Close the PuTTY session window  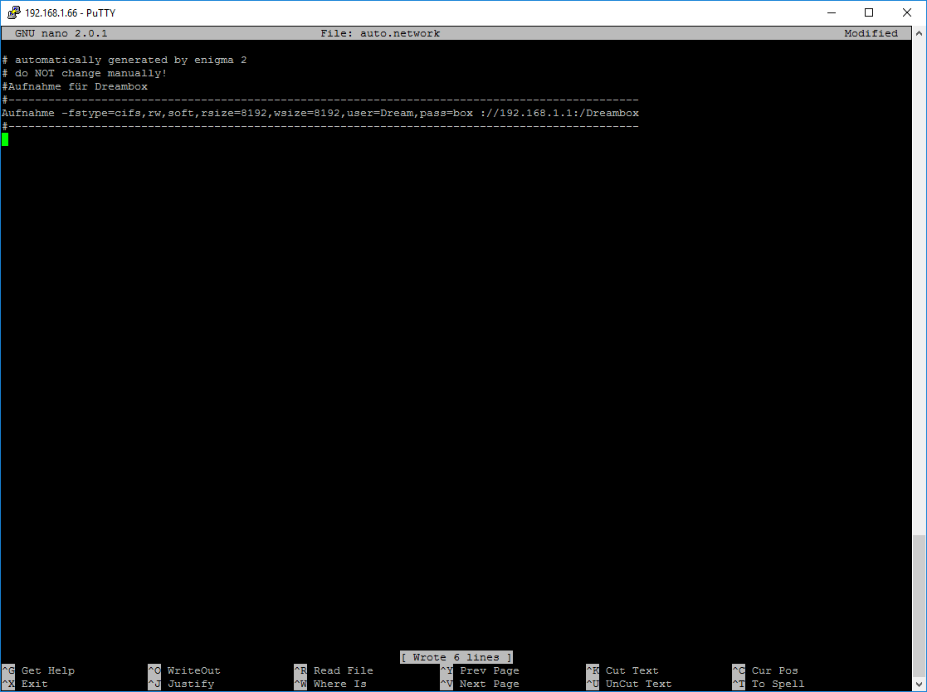tap(907, 12)
